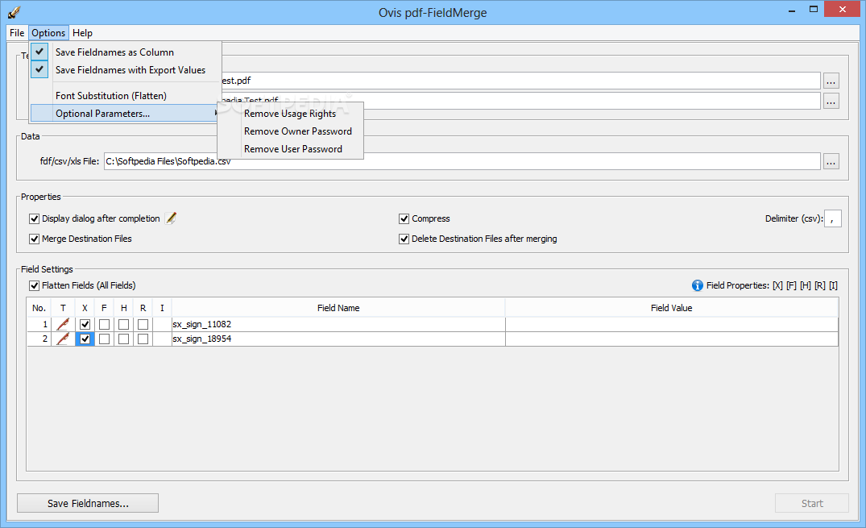Toggle Display dialog after completion checkbox
866x528 pixels.
[35, 219]
